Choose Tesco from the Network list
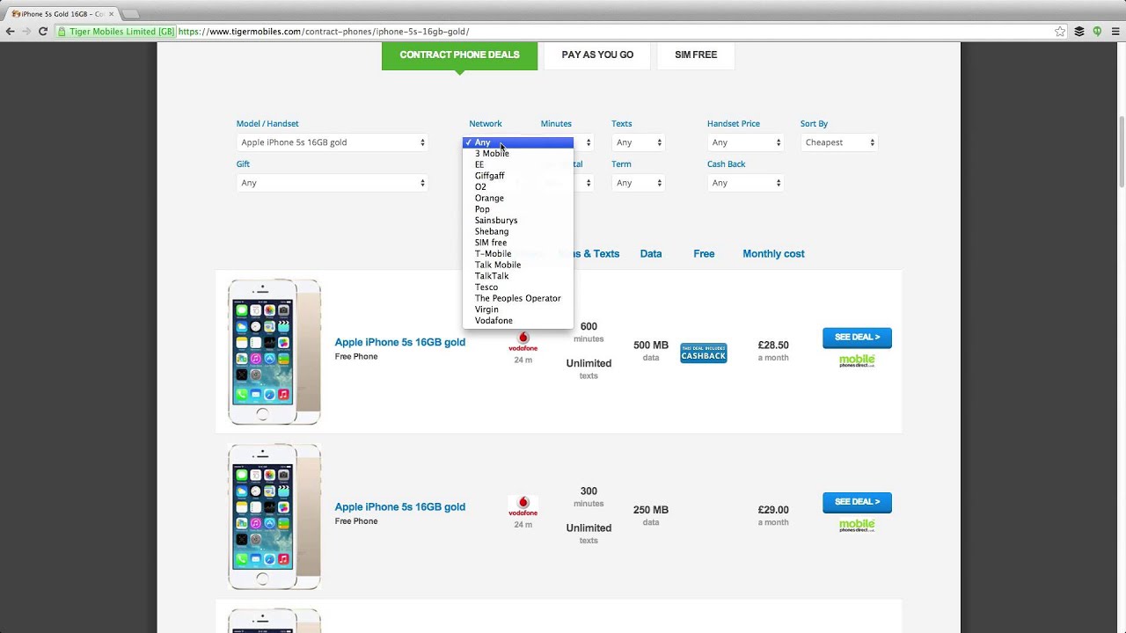The height and width of the screenshot is (633, 1126). [517, 287]
